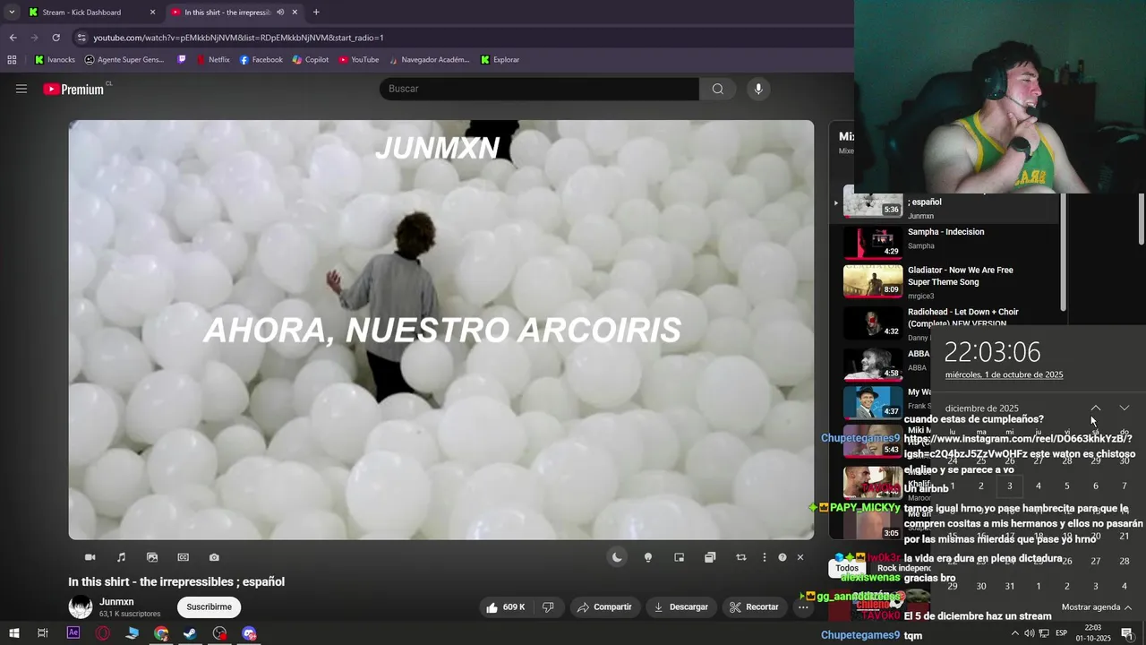The height and width of the screenshot is (645, 1146).
Task: Reload the page with refresh icon
Action: coord(56,38)
